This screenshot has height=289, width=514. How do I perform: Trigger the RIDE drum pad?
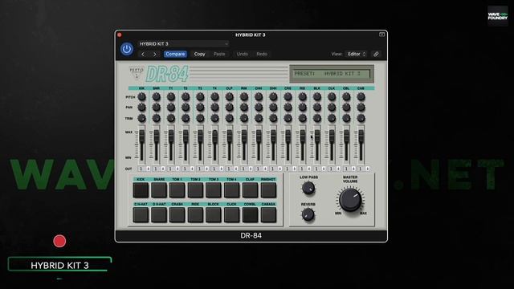coord(195,215)
